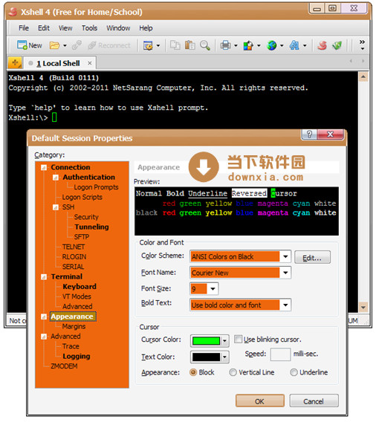Select ZMODEM in category tree
Image resolution: width=376 pixels, height=422 pixels.
tap(64, 366)
